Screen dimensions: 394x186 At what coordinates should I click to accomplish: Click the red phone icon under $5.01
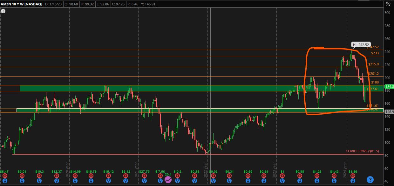(x=22, y=176)
